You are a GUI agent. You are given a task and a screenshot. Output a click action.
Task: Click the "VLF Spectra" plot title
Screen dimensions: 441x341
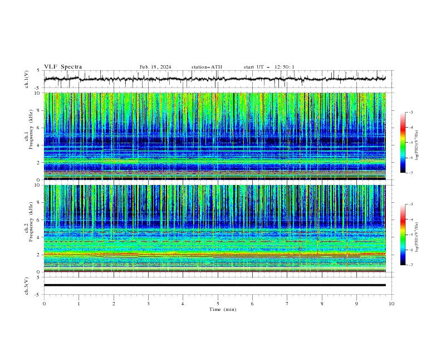pyautogui.click(x=63, y=67)
